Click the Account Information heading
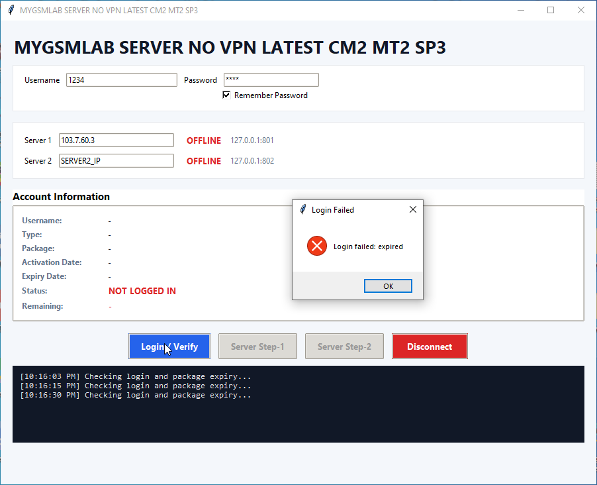Image resolution: width=597 pixels, height=485 pixels. [62, 197]
